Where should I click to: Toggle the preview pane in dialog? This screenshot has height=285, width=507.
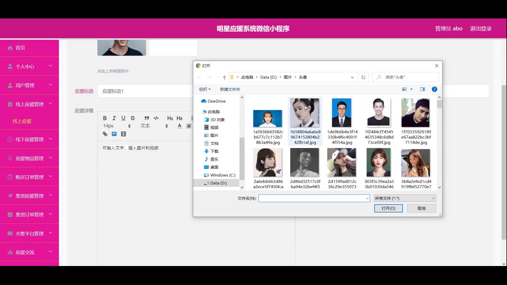point(422,89)
